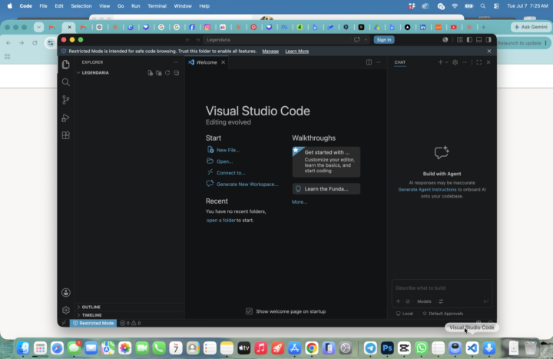Image resolution: width=553 pixels, height=359 pixels.
Task: Click Generate Agent Instructions link
Action: tap(427, 190)
